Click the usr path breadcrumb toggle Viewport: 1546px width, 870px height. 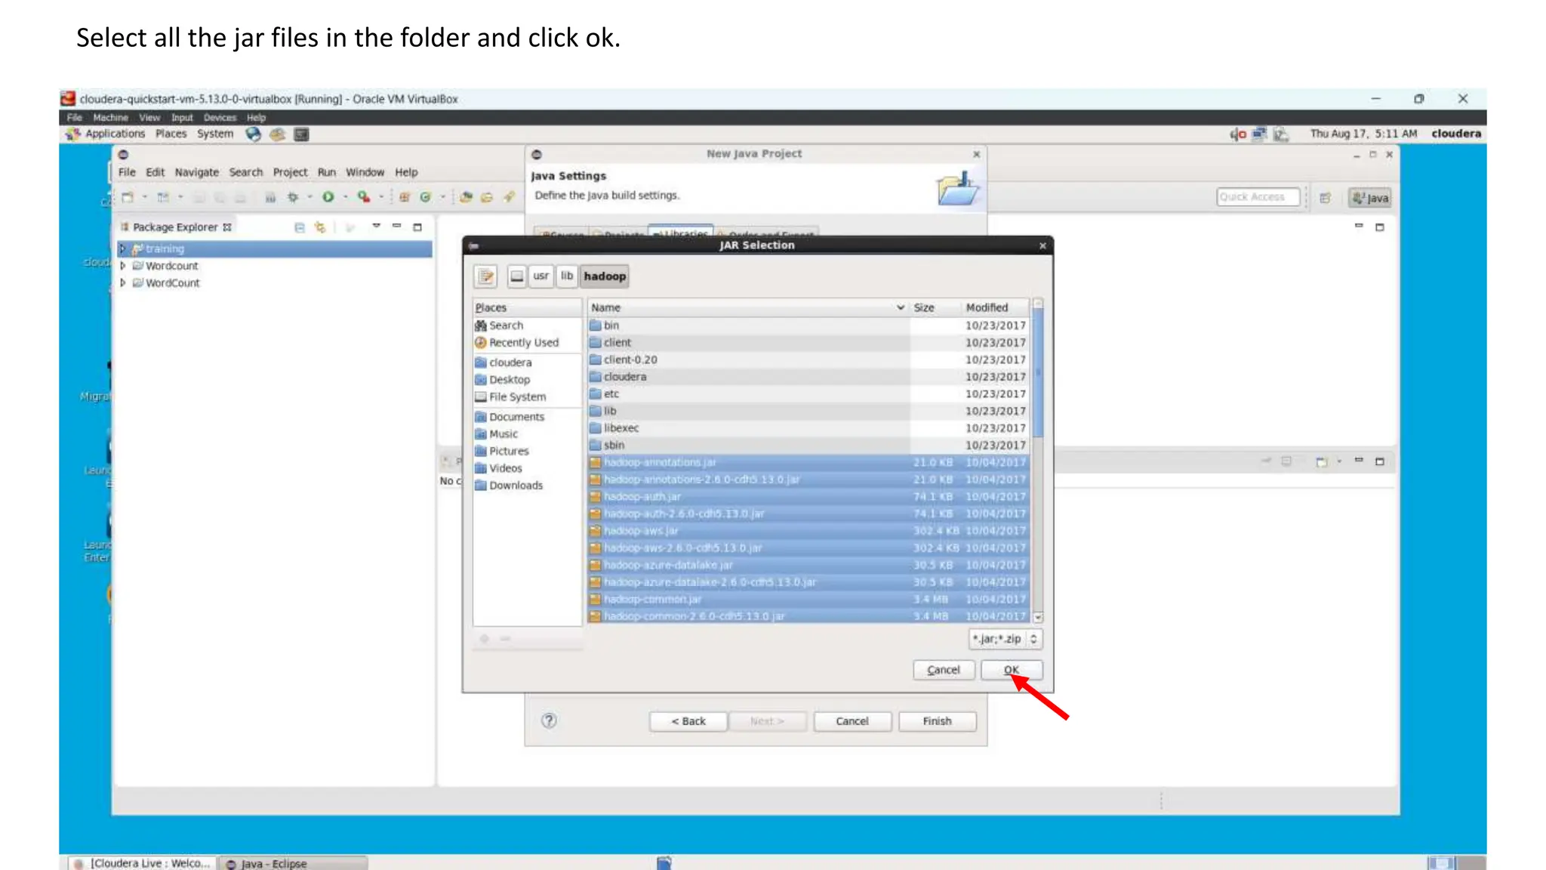pyautogui.click(x=540, y=276)
